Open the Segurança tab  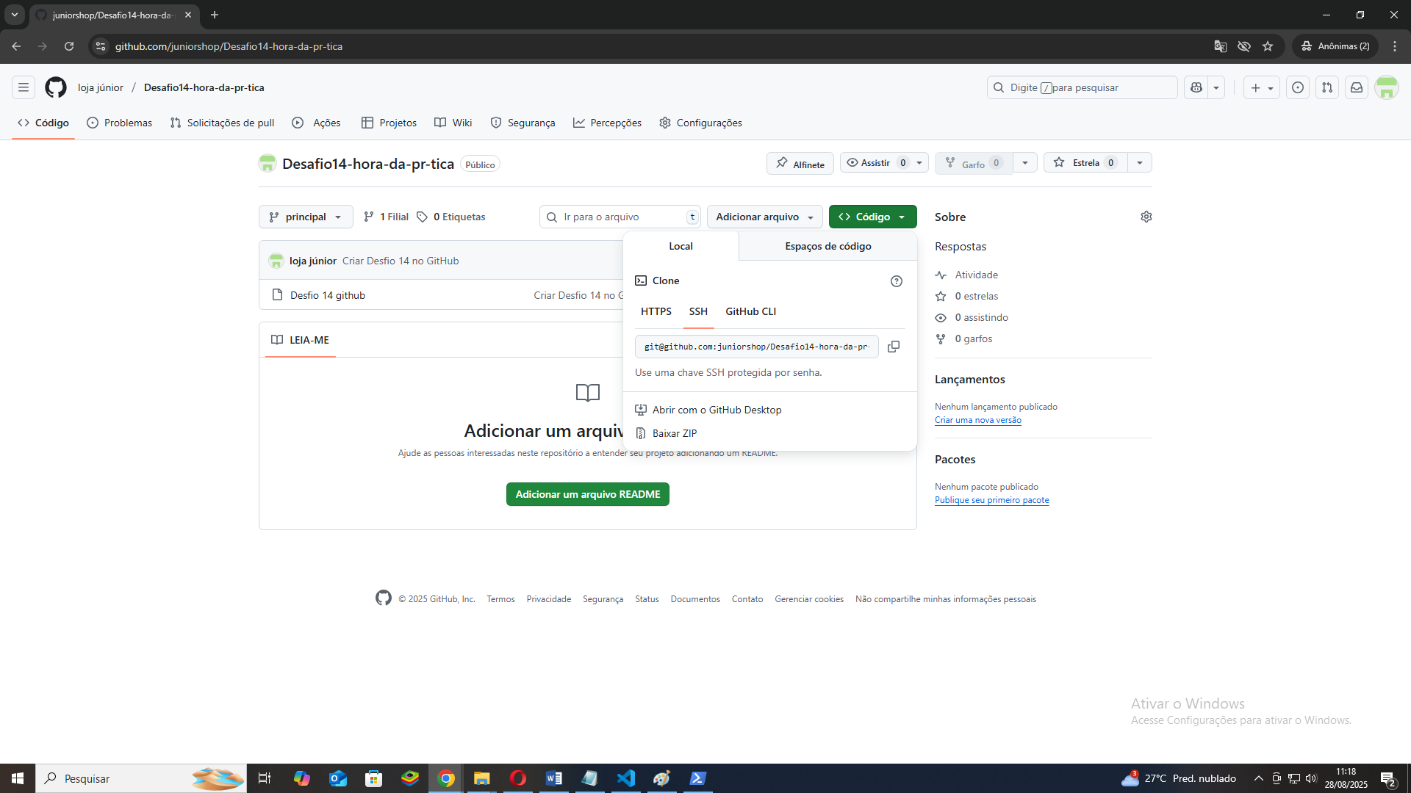523,123
